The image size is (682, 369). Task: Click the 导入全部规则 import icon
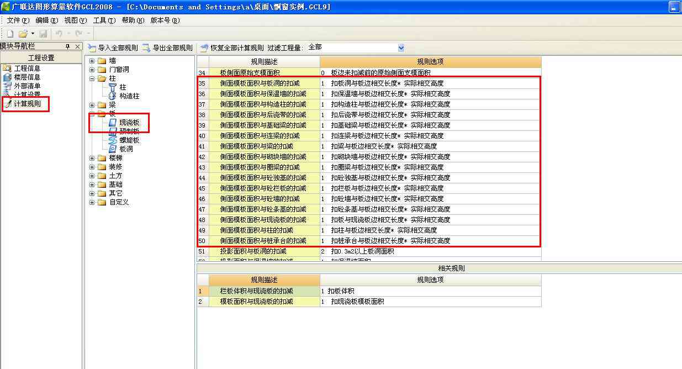tap(92, 48)
